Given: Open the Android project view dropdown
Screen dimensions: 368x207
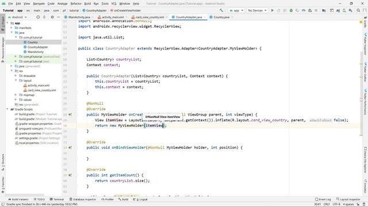Looking at the screenshot, I should (17, 17).
